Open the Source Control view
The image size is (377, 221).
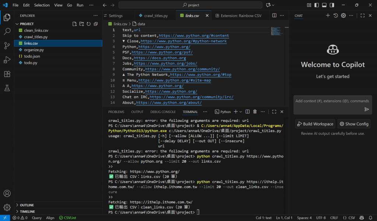tap(7, 46)
